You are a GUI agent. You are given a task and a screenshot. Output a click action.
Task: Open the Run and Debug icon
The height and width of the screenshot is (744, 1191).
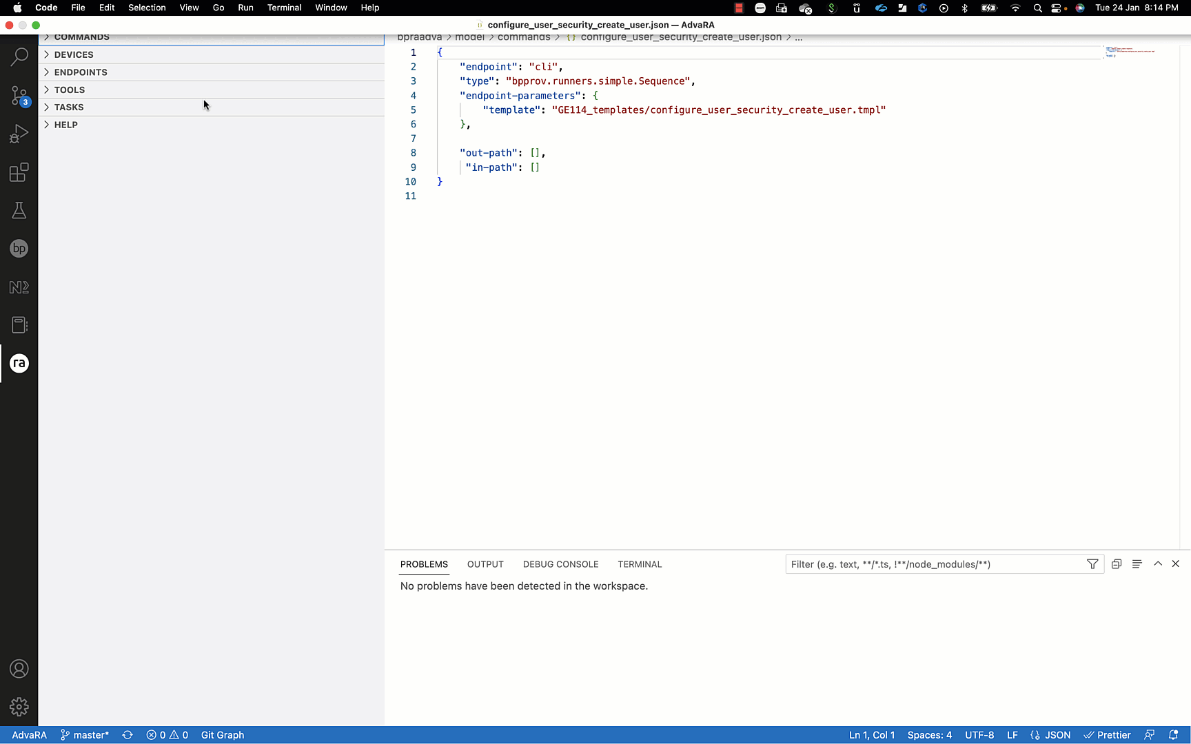tap(19, 134)
